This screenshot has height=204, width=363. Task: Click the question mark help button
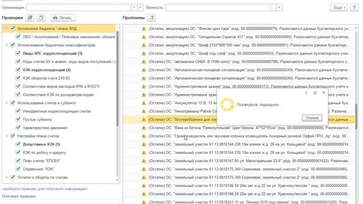(x=354, y=7)
